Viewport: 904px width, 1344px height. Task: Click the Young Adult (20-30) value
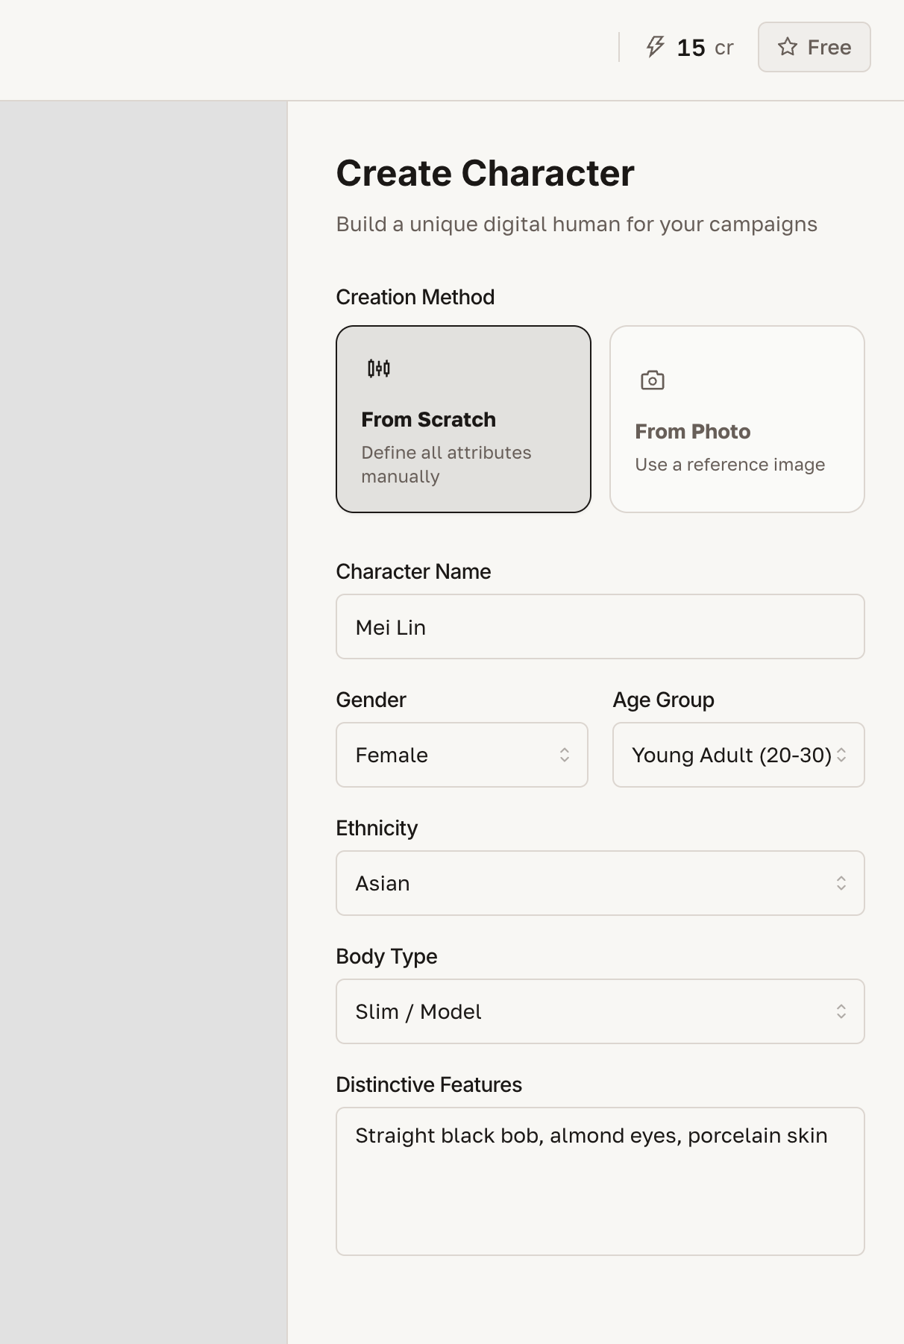pos(730,755)
